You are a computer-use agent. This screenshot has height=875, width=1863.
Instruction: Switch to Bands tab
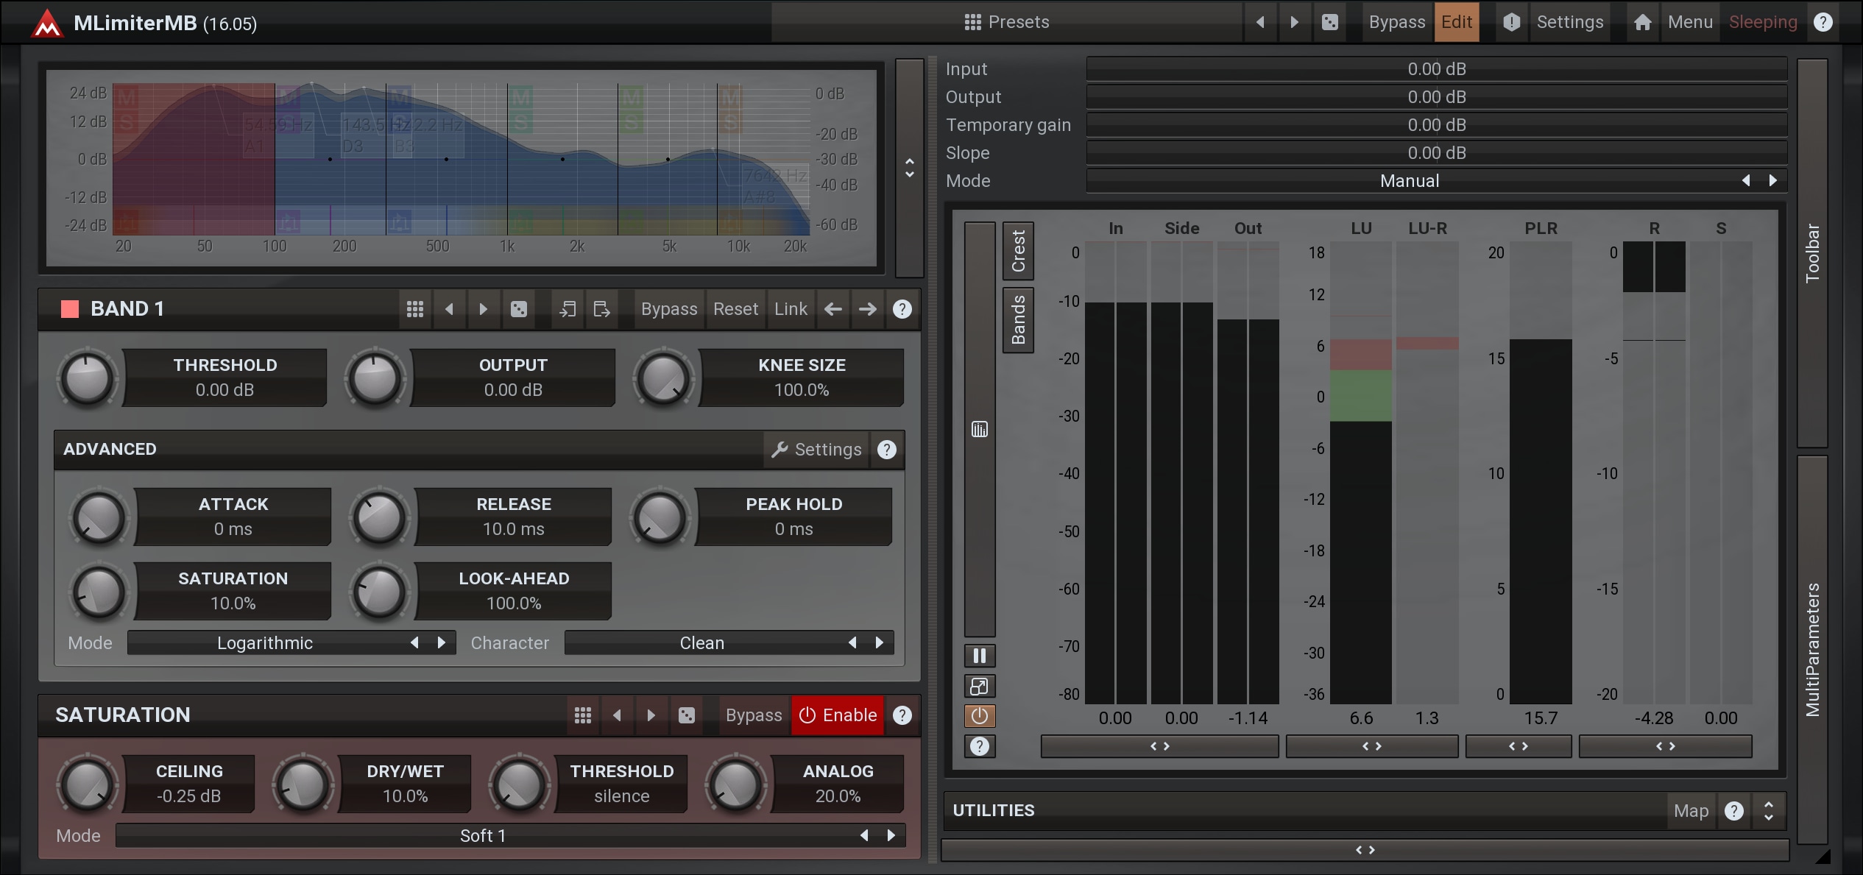pyautogui.click(x=1018, y=319)
